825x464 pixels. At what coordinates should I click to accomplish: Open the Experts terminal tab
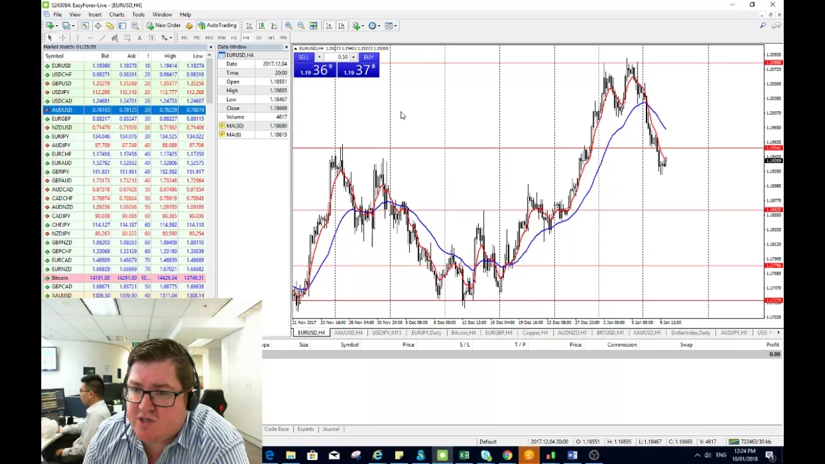[306, 429]
